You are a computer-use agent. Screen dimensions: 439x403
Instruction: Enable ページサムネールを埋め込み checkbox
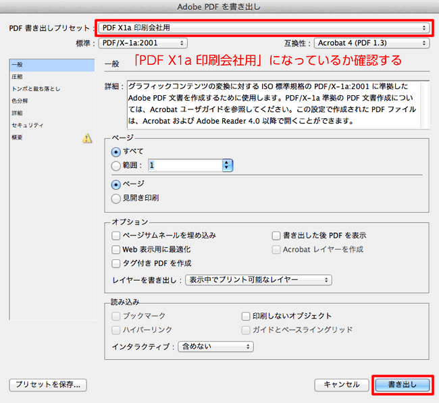pos(115,236)
